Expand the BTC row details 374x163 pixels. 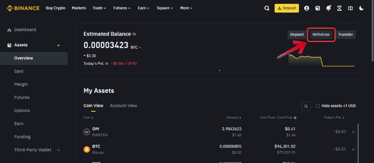pos(353,149)
